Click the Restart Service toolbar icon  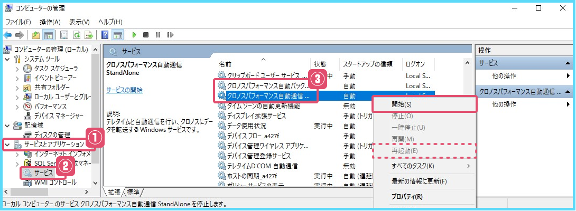point(170,35)
